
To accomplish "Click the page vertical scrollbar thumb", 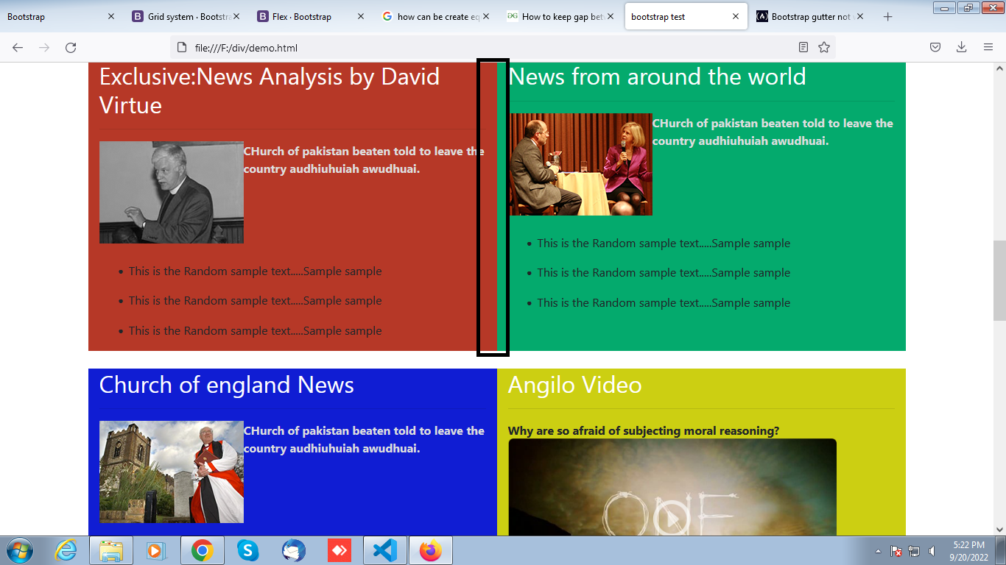I will click(999, 280).
